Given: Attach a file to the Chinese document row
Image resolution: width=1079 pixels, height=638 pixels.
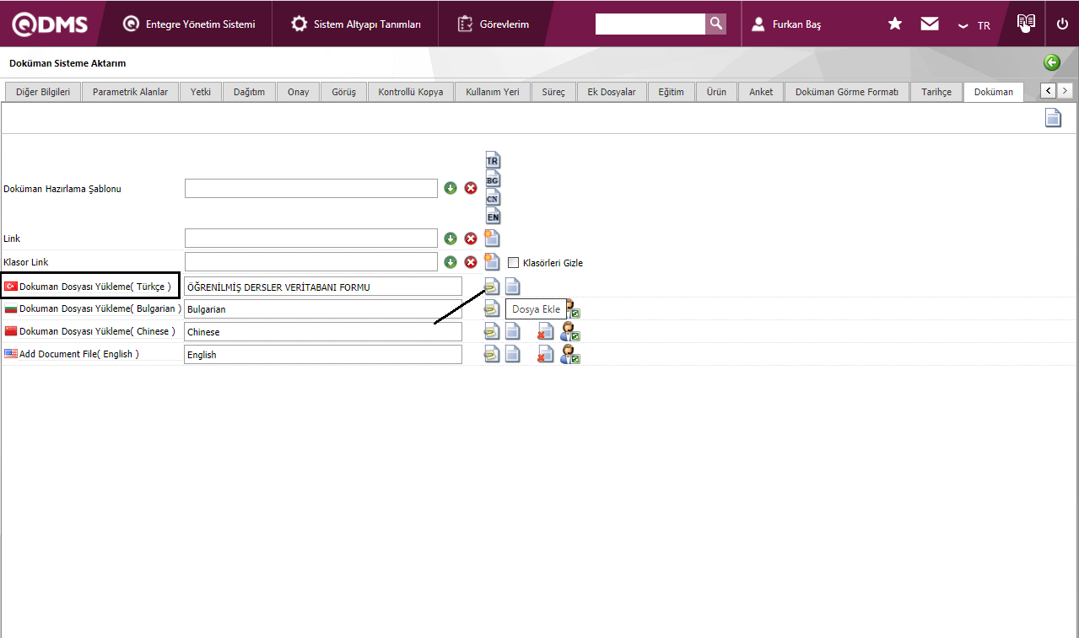Looking at the screenshot, I should [x=492, y=332].
